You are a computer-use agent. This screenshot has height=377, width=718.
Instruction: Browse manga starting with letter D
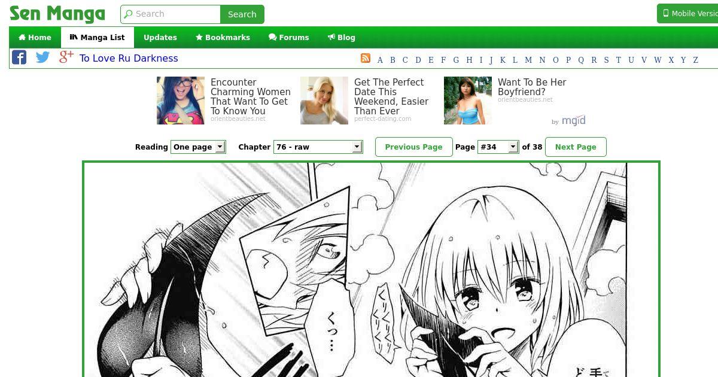click(x=418, y=60)
